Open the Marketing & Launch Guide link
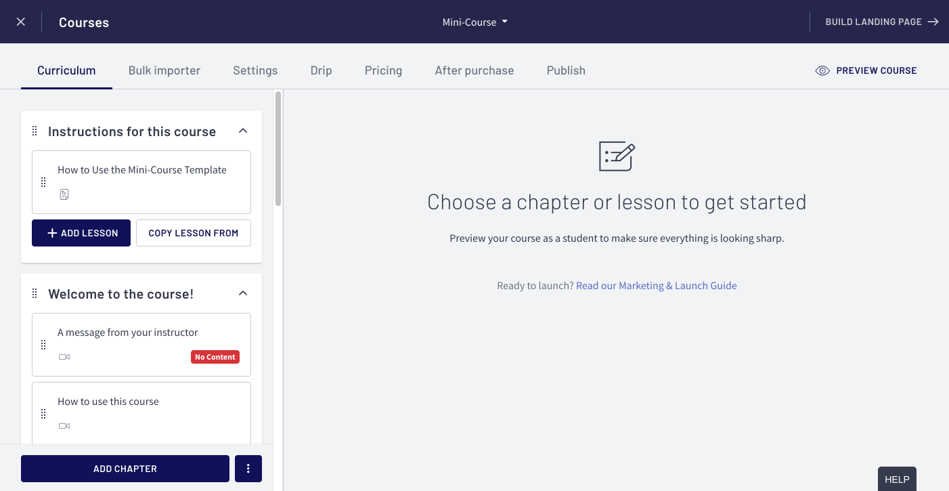Screen dimensions: 949x491 656,285
